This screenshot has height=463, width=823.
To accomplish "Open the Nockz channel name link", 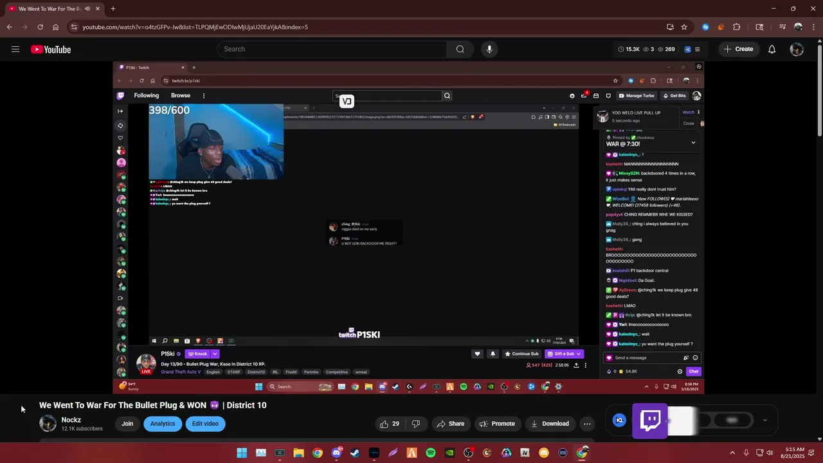I will coord(71,420).
